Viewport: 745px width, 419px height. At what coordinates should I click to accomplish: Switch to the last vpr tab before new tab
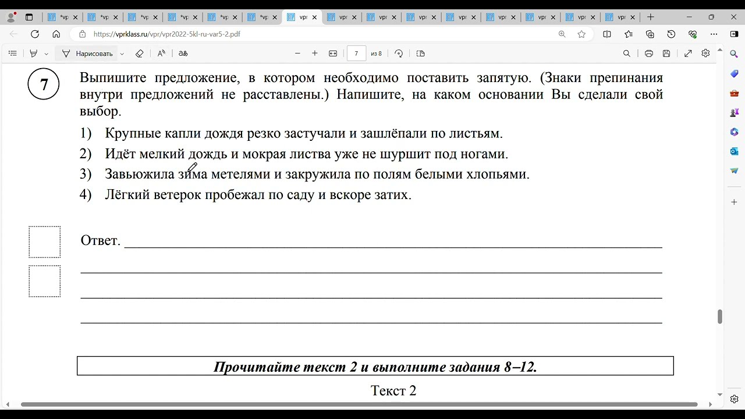[619, 17]
